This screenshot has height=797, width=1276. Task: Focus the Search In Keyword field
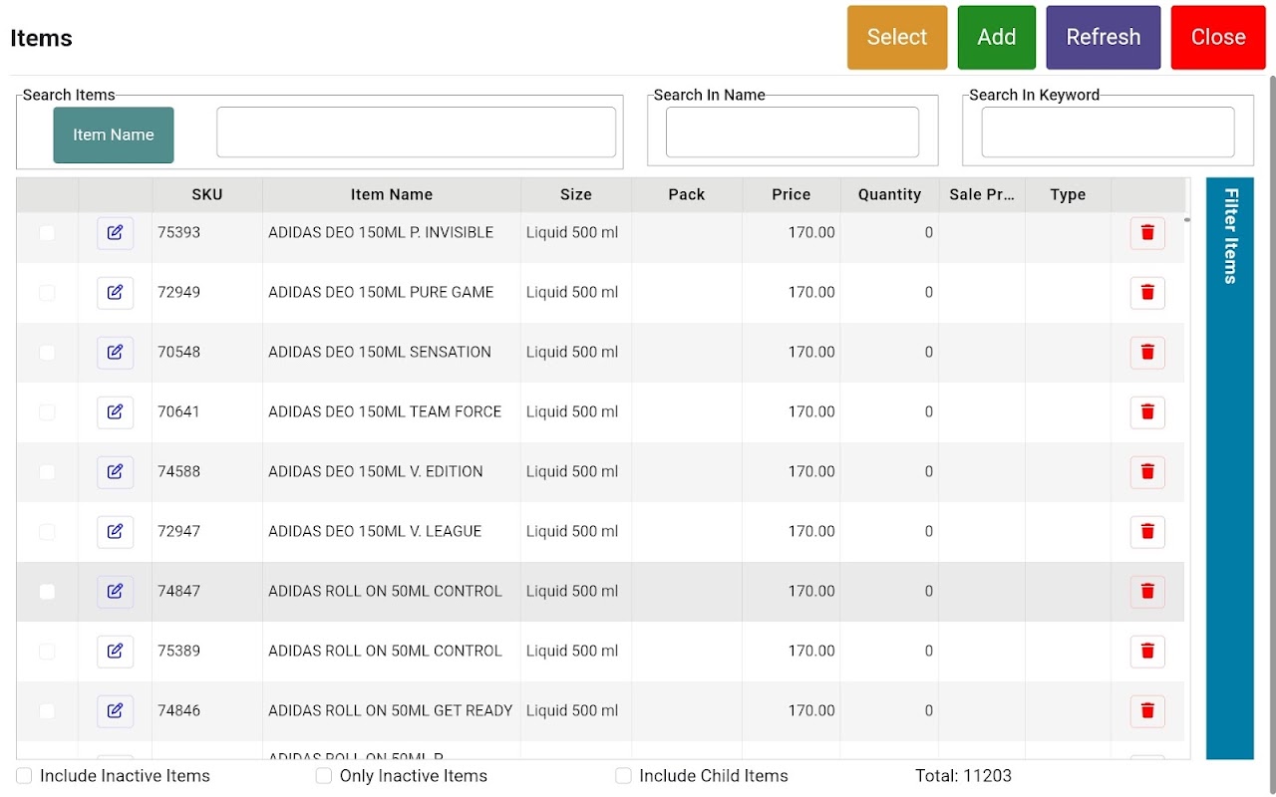1108,133
